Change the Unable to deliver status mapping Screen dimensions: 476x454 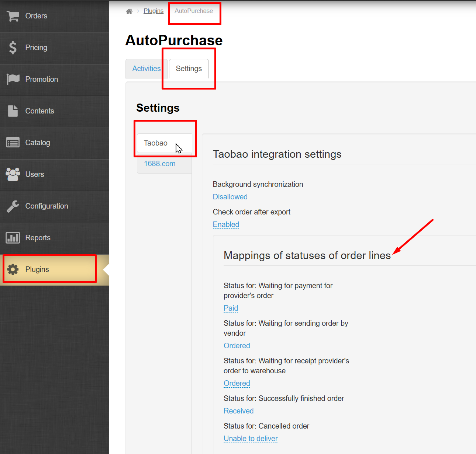tap(251, 439)
